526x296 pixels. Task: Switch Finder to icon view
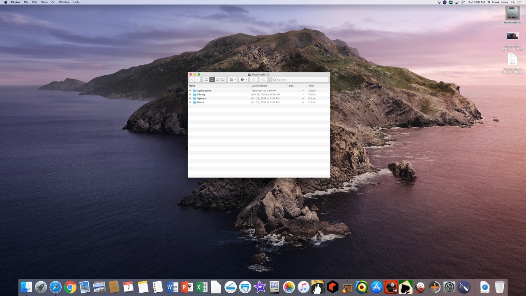point(206,80)
